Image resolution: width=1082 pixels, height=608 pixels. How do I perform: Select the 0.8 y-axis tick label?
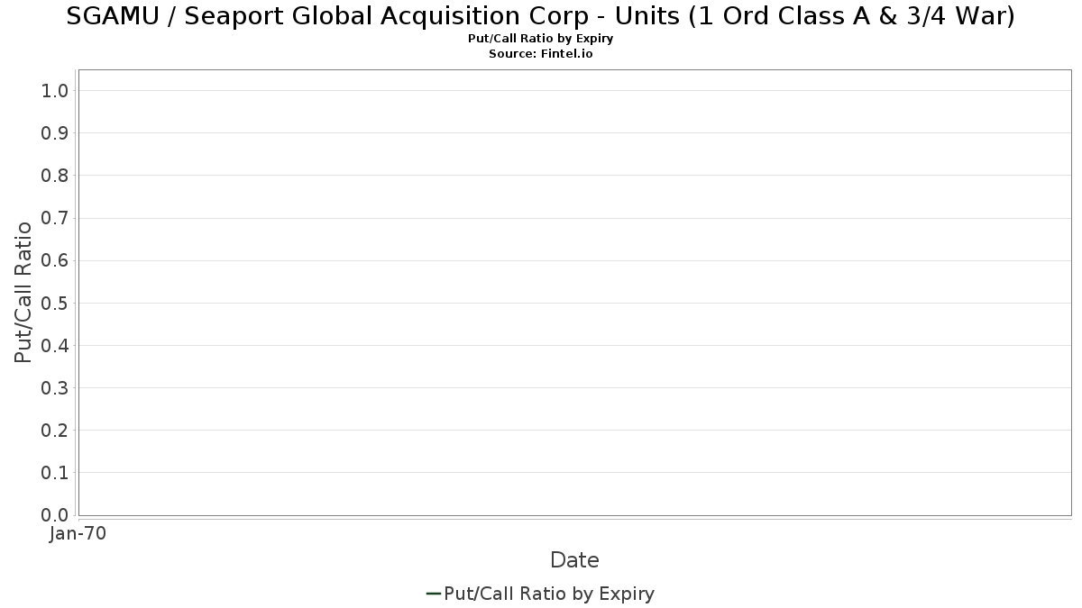55,176
